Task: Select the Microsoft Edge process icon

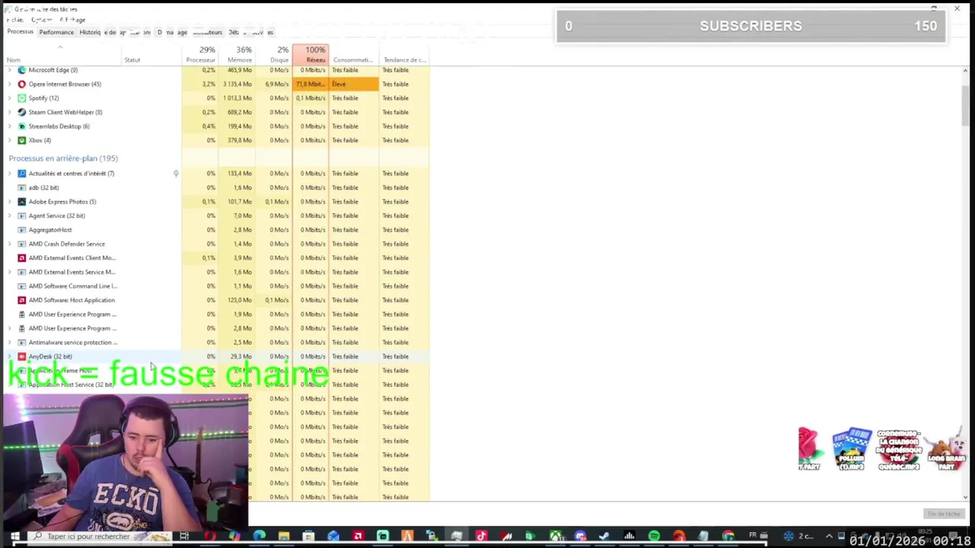Action: pos(21,70)
